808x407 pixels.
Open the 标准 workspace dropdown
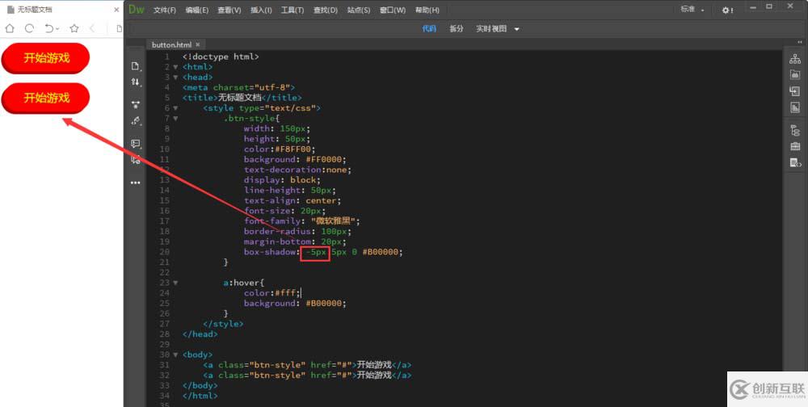click(x=692, y=9)
